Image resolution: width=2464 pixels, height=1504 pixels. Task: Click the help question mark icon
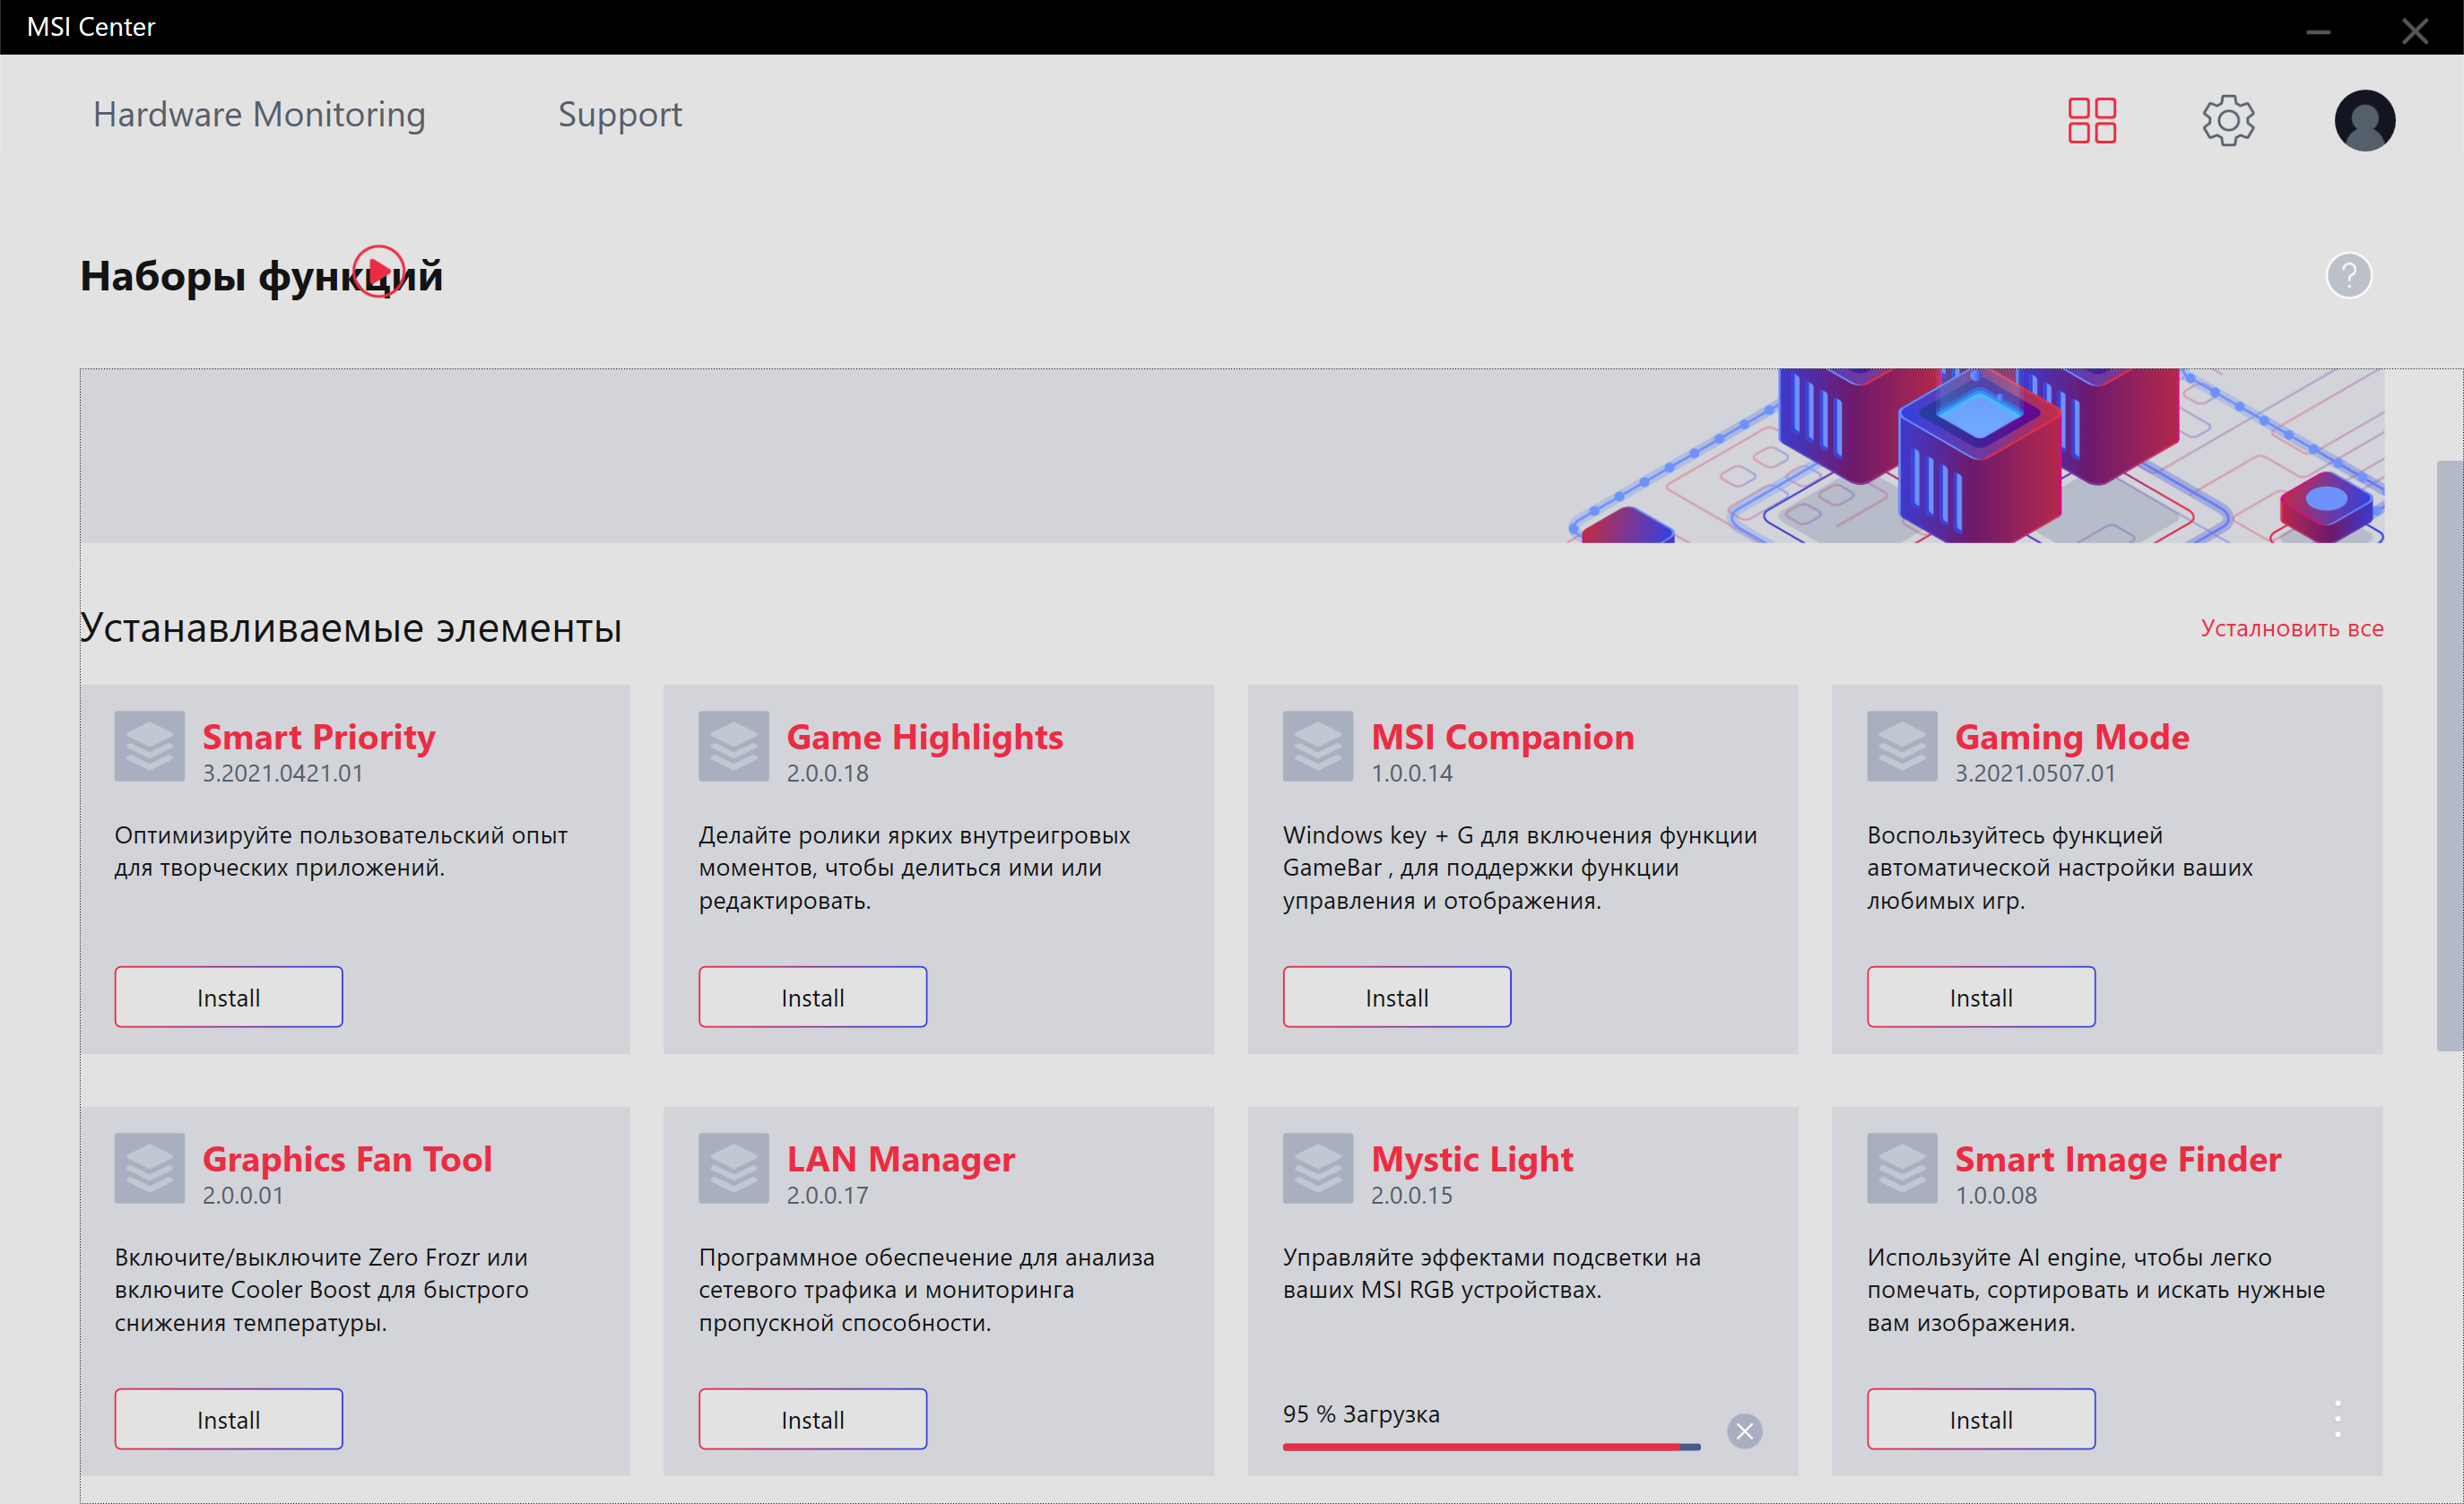[2348, 275]
